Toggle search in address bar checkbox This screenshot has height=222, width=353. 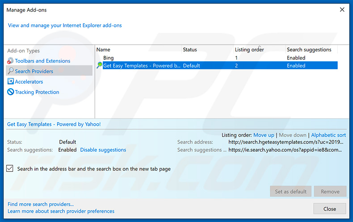click(x=10, y=169)
